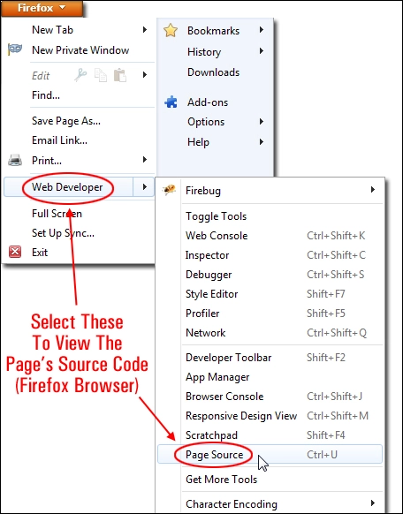Expand the Web Developer submenu arrow
Screen dimensions: 403x514
coord(144,187)
